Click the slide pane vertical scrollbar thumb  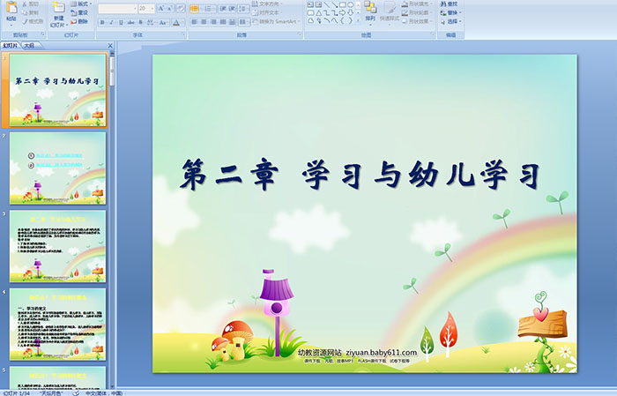112,71
